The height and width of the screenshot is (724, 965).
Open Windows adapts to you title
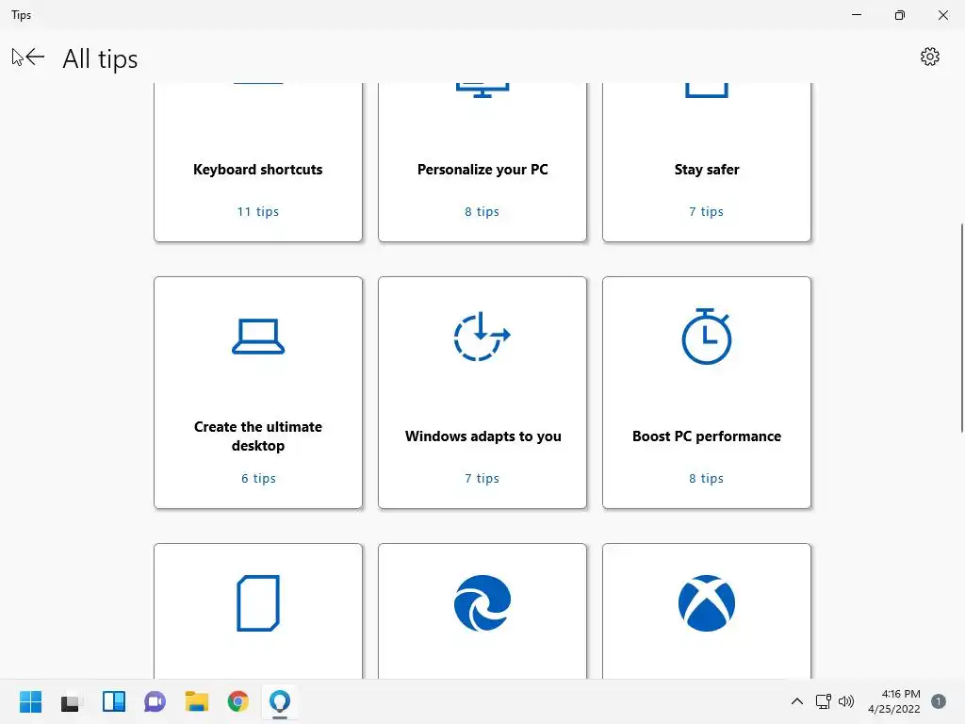(483, 436)
